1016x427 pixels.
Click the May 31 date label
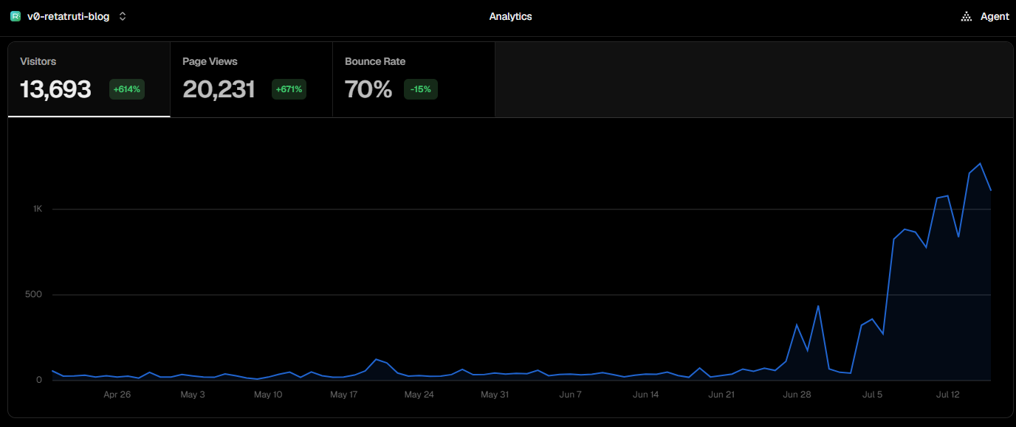coord(495,395)
